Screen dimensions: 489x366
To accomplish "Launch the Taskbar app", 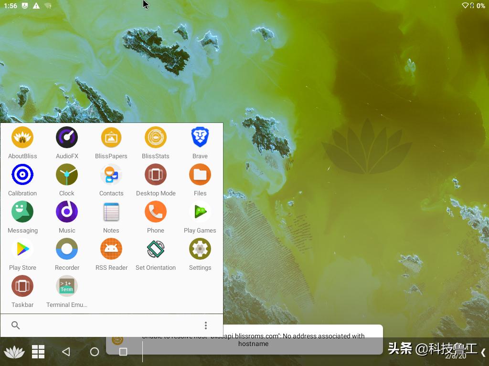I will coord(22,285).
